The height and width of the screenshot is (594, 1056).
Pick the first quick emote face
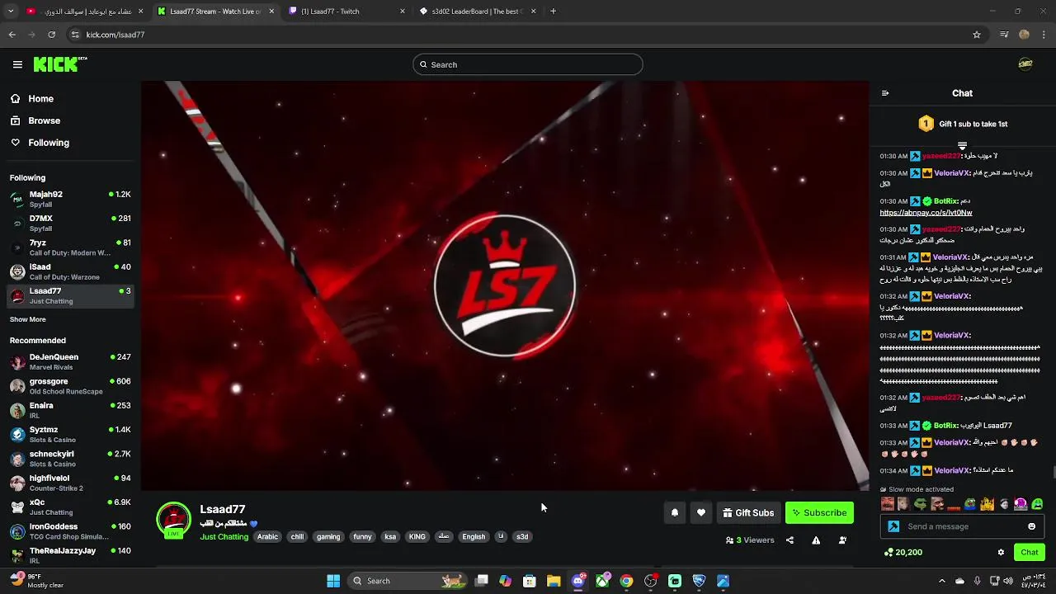[888, 504]
